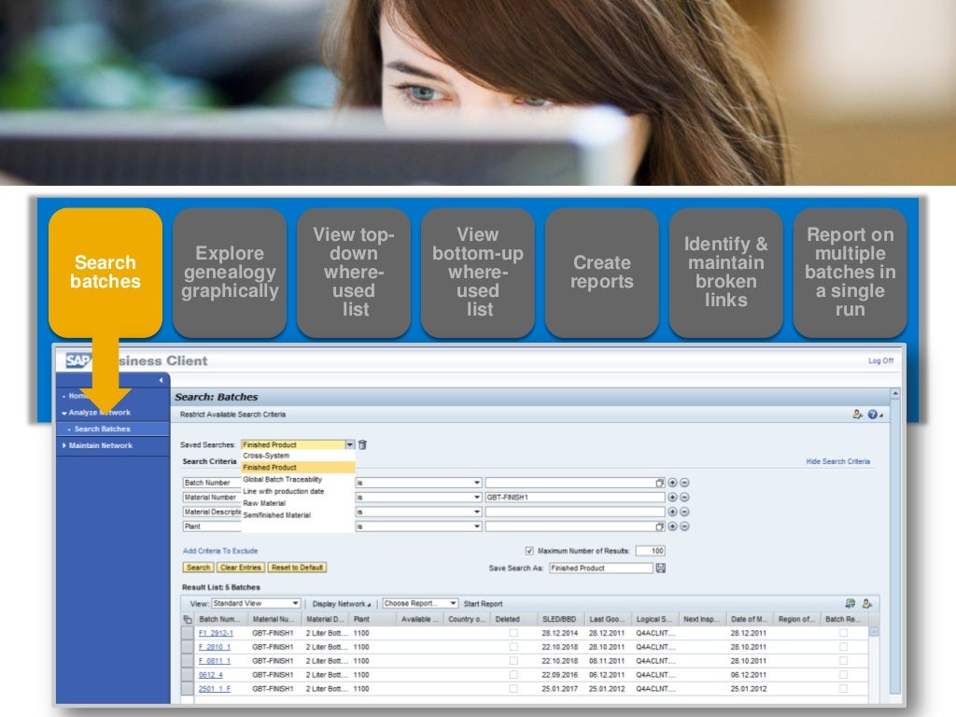Image resolution: width=956 pixels, height=717 pixels.
Task: Add a row after Batch Number criterion
Action: point(672,483)
